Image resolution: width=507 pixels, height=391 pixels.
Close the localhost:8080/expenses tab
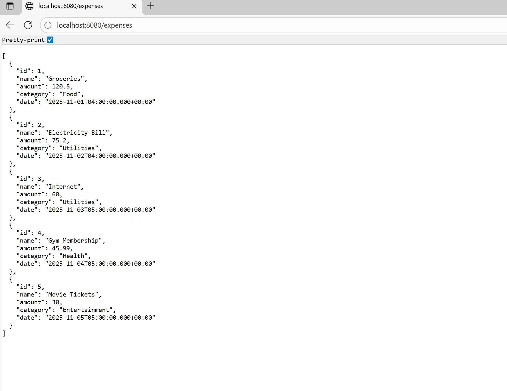[134, 6]
